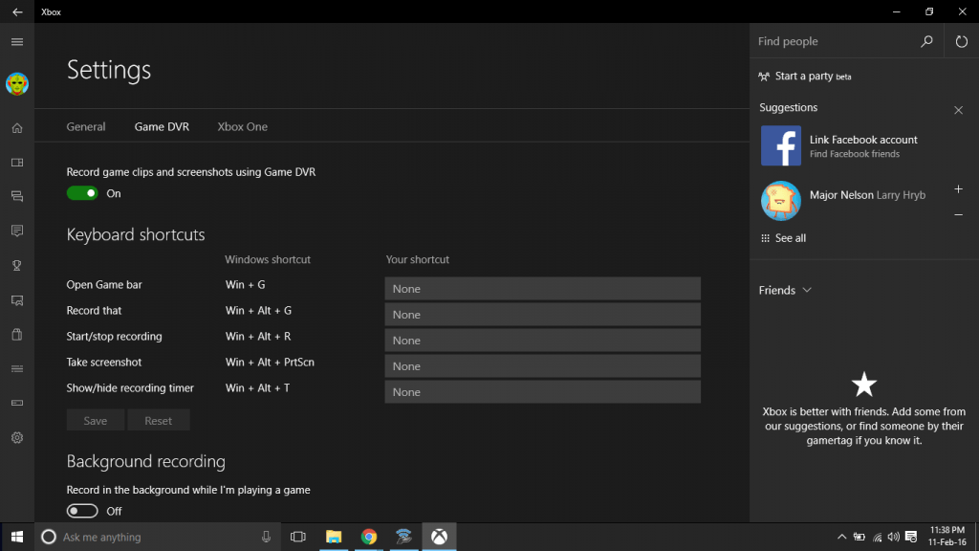Image resolution: width=979 pixels, height=551 pixels.
Task: Set custom shortcut for Show/hide recording timer
Action: [x=543, y=392]
